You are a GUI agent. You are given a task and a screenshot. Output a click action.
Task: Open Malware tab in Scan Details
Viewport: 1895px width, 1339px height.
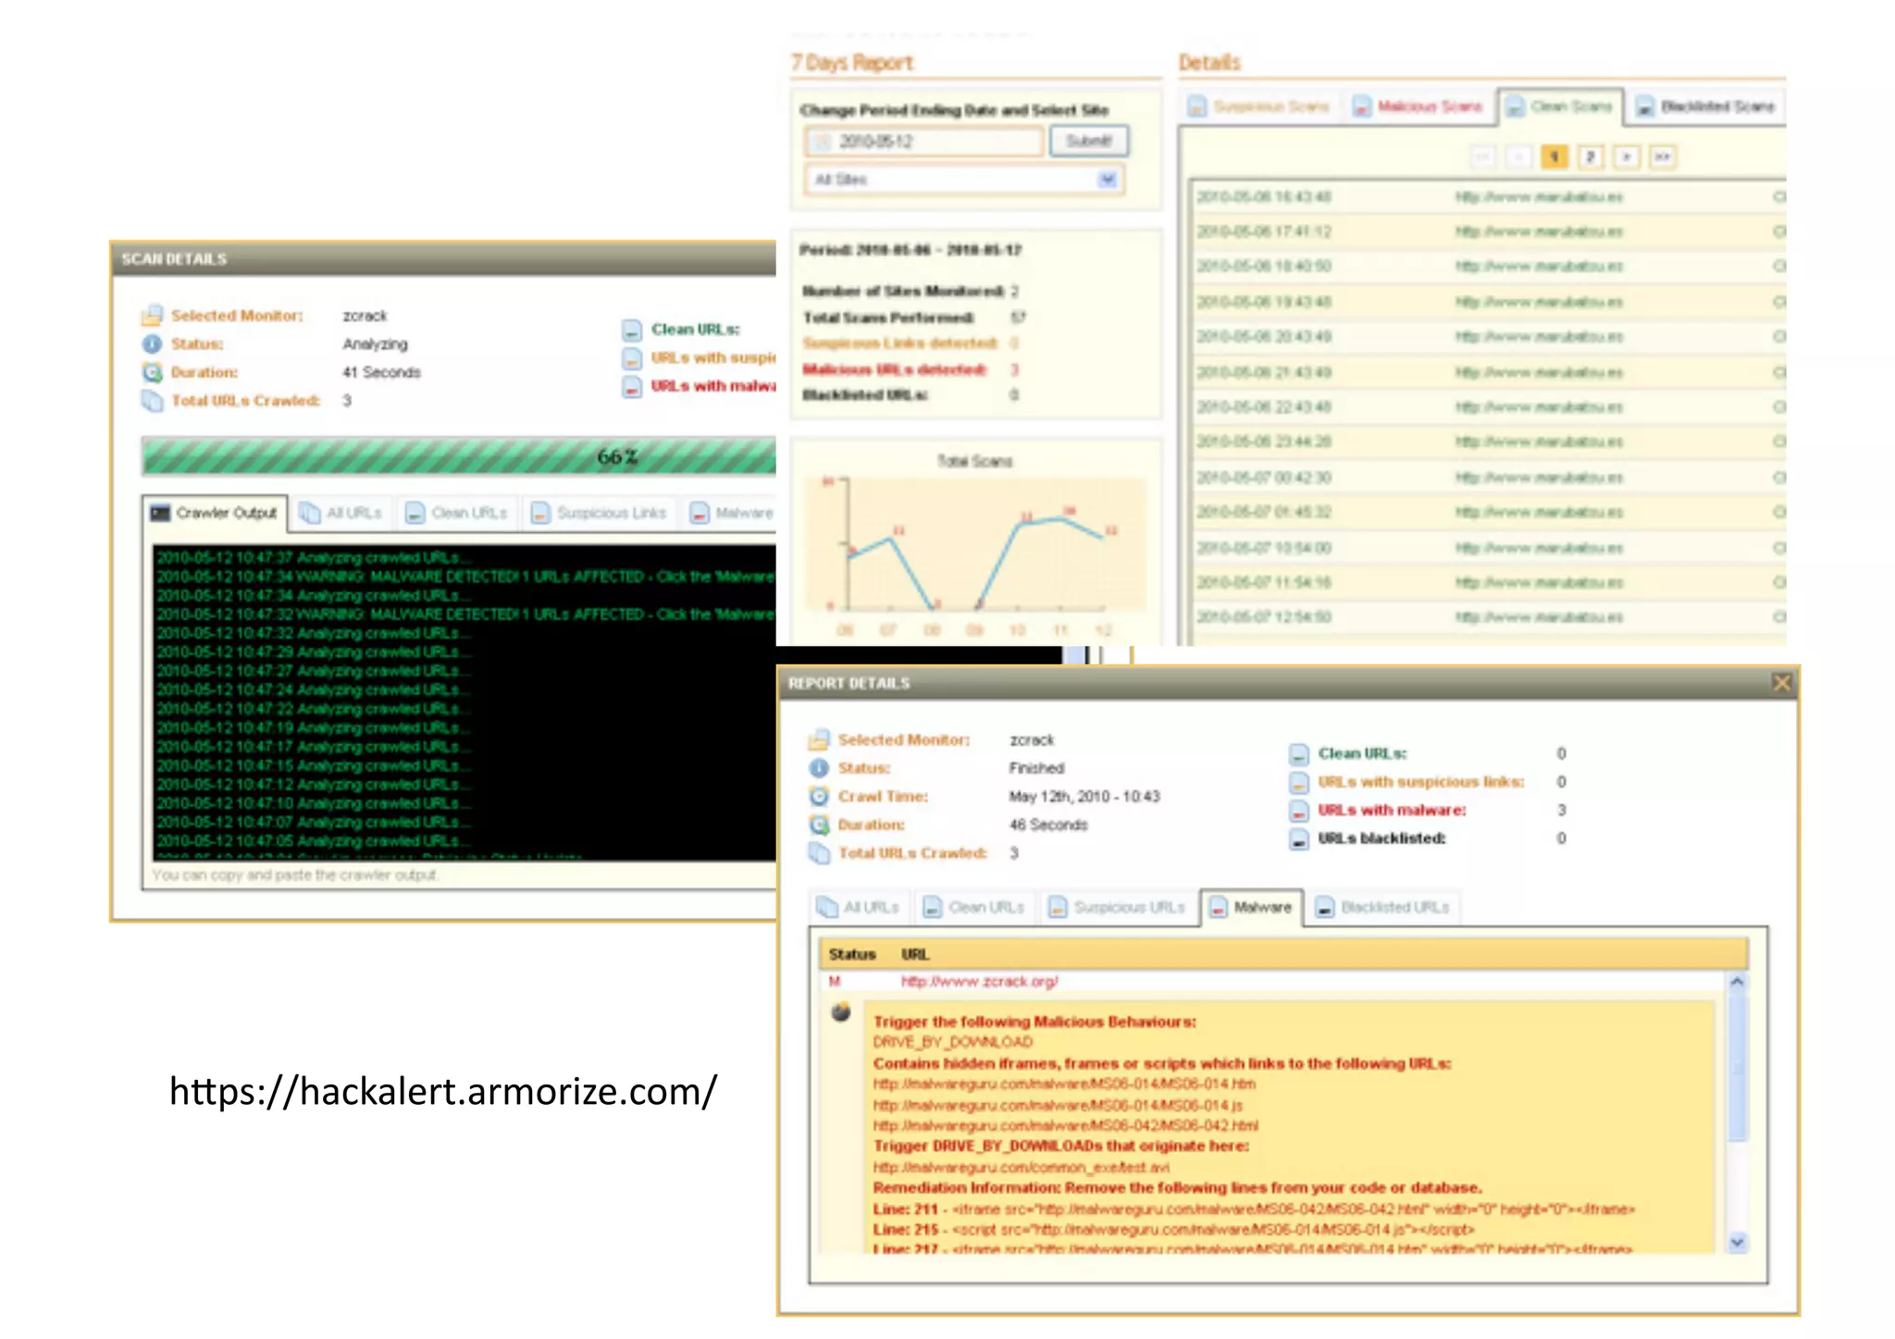[731, 513]
